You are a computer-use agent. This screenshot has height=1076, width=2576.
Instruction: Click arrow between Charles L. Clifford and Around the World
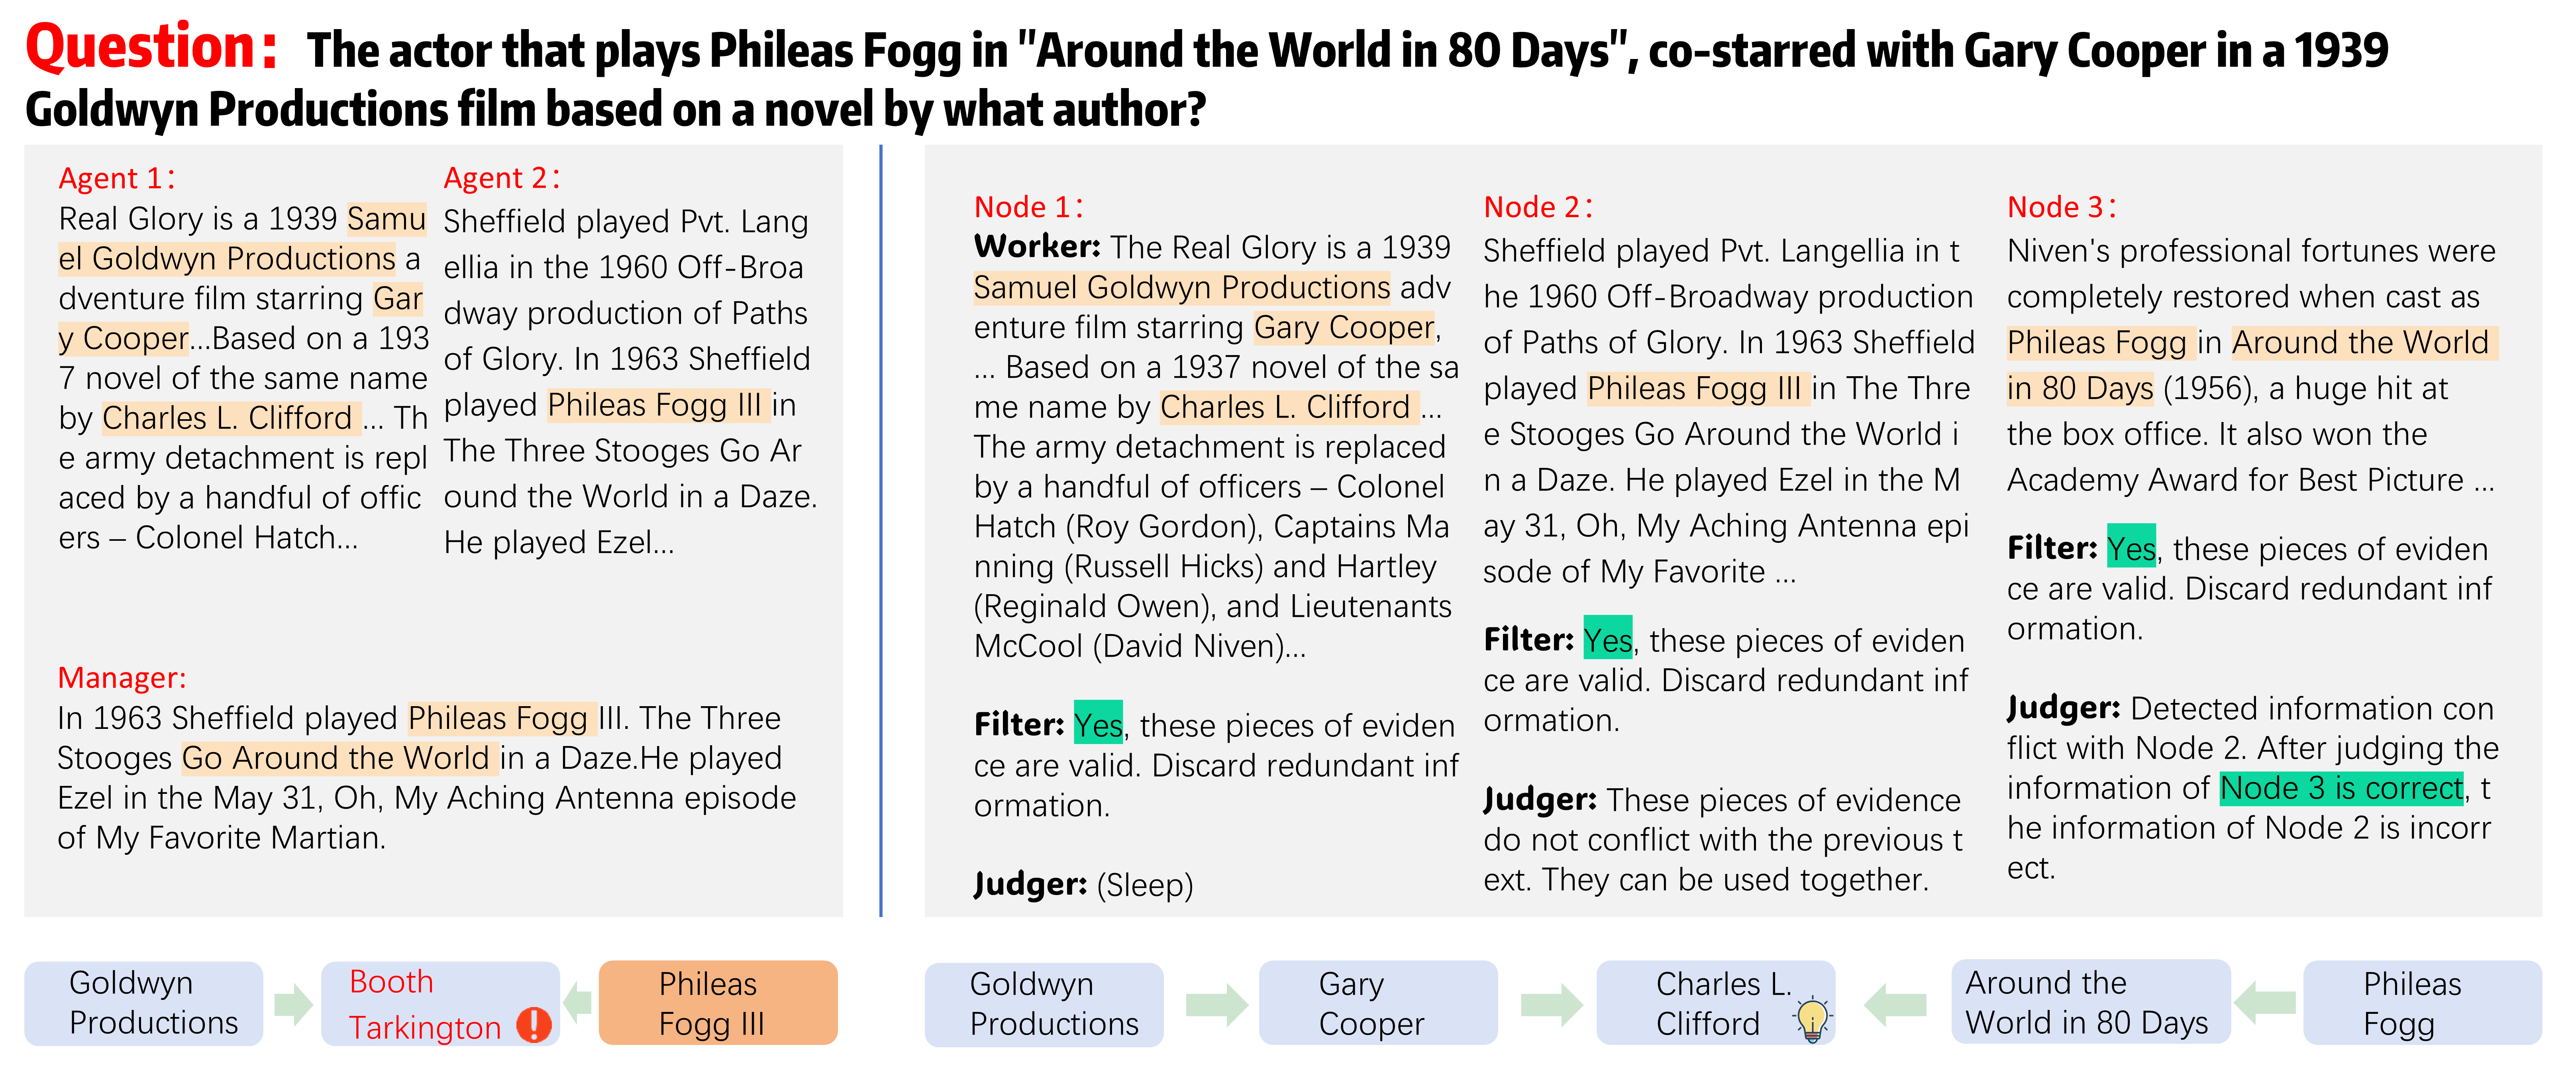click(x=1895, y=1003)
